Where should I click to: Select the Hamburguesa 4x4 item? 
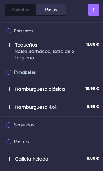pos(52,107)
